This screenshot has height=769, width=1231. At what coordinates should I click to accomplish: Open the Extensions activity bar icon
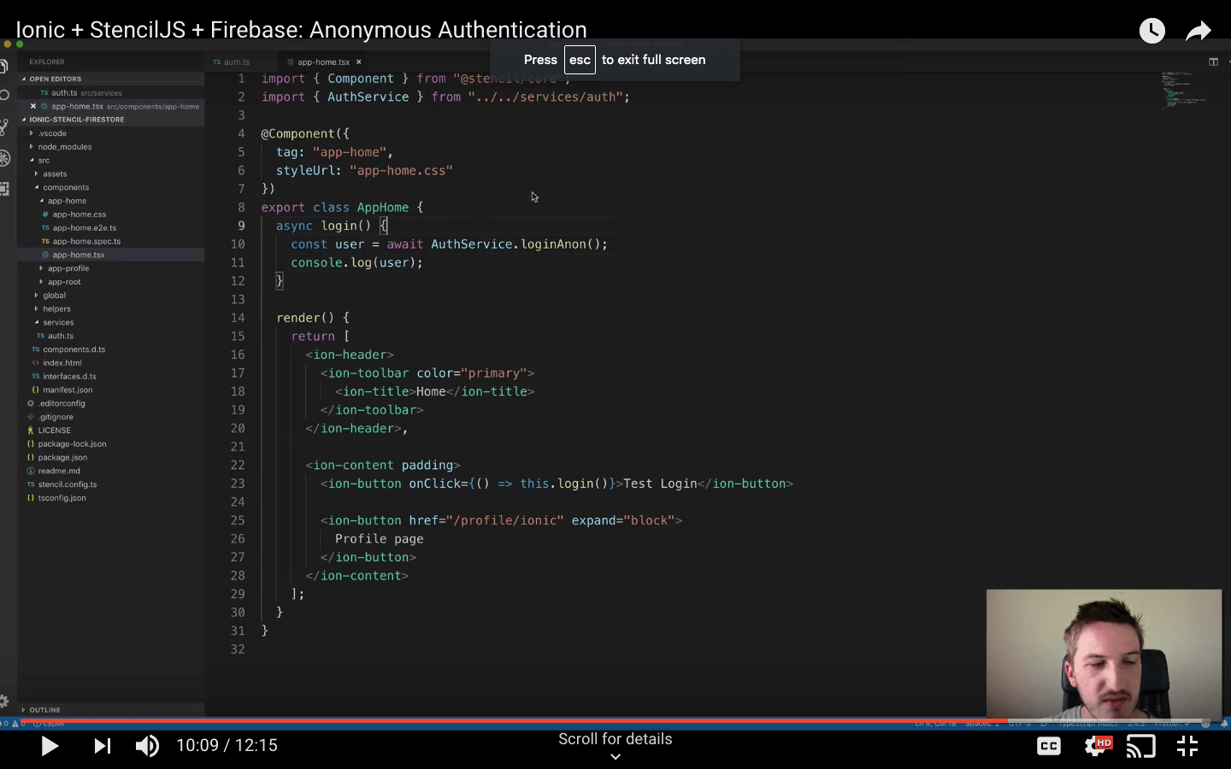pyautogui.click(x=4, y=188)
